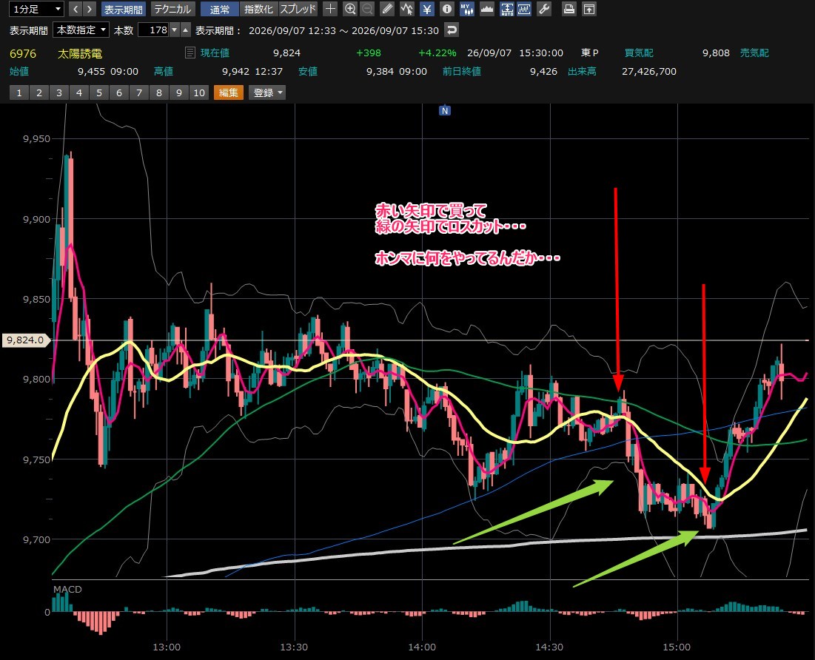Open the wrench settings icon

(543, 9)
